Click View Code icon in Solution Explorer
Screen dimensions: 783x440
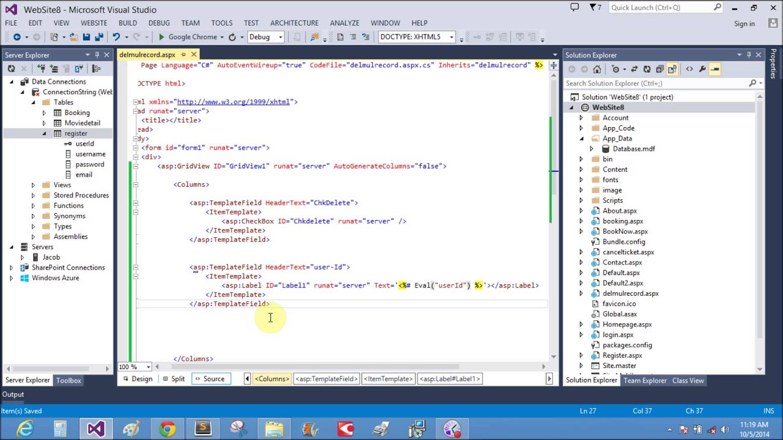[x=689, y=69]
